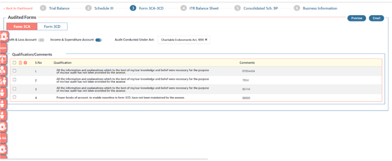Click the S.No column header
The width and height of the screenshot is (392, 161).
[38, 63]
